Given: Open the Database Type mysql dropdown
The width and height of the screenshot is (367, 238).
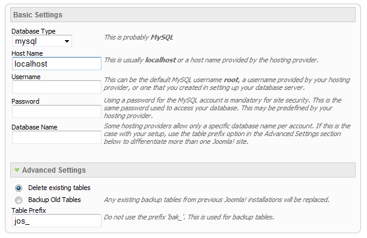Looking at the screenshot, I should [42, 41].
